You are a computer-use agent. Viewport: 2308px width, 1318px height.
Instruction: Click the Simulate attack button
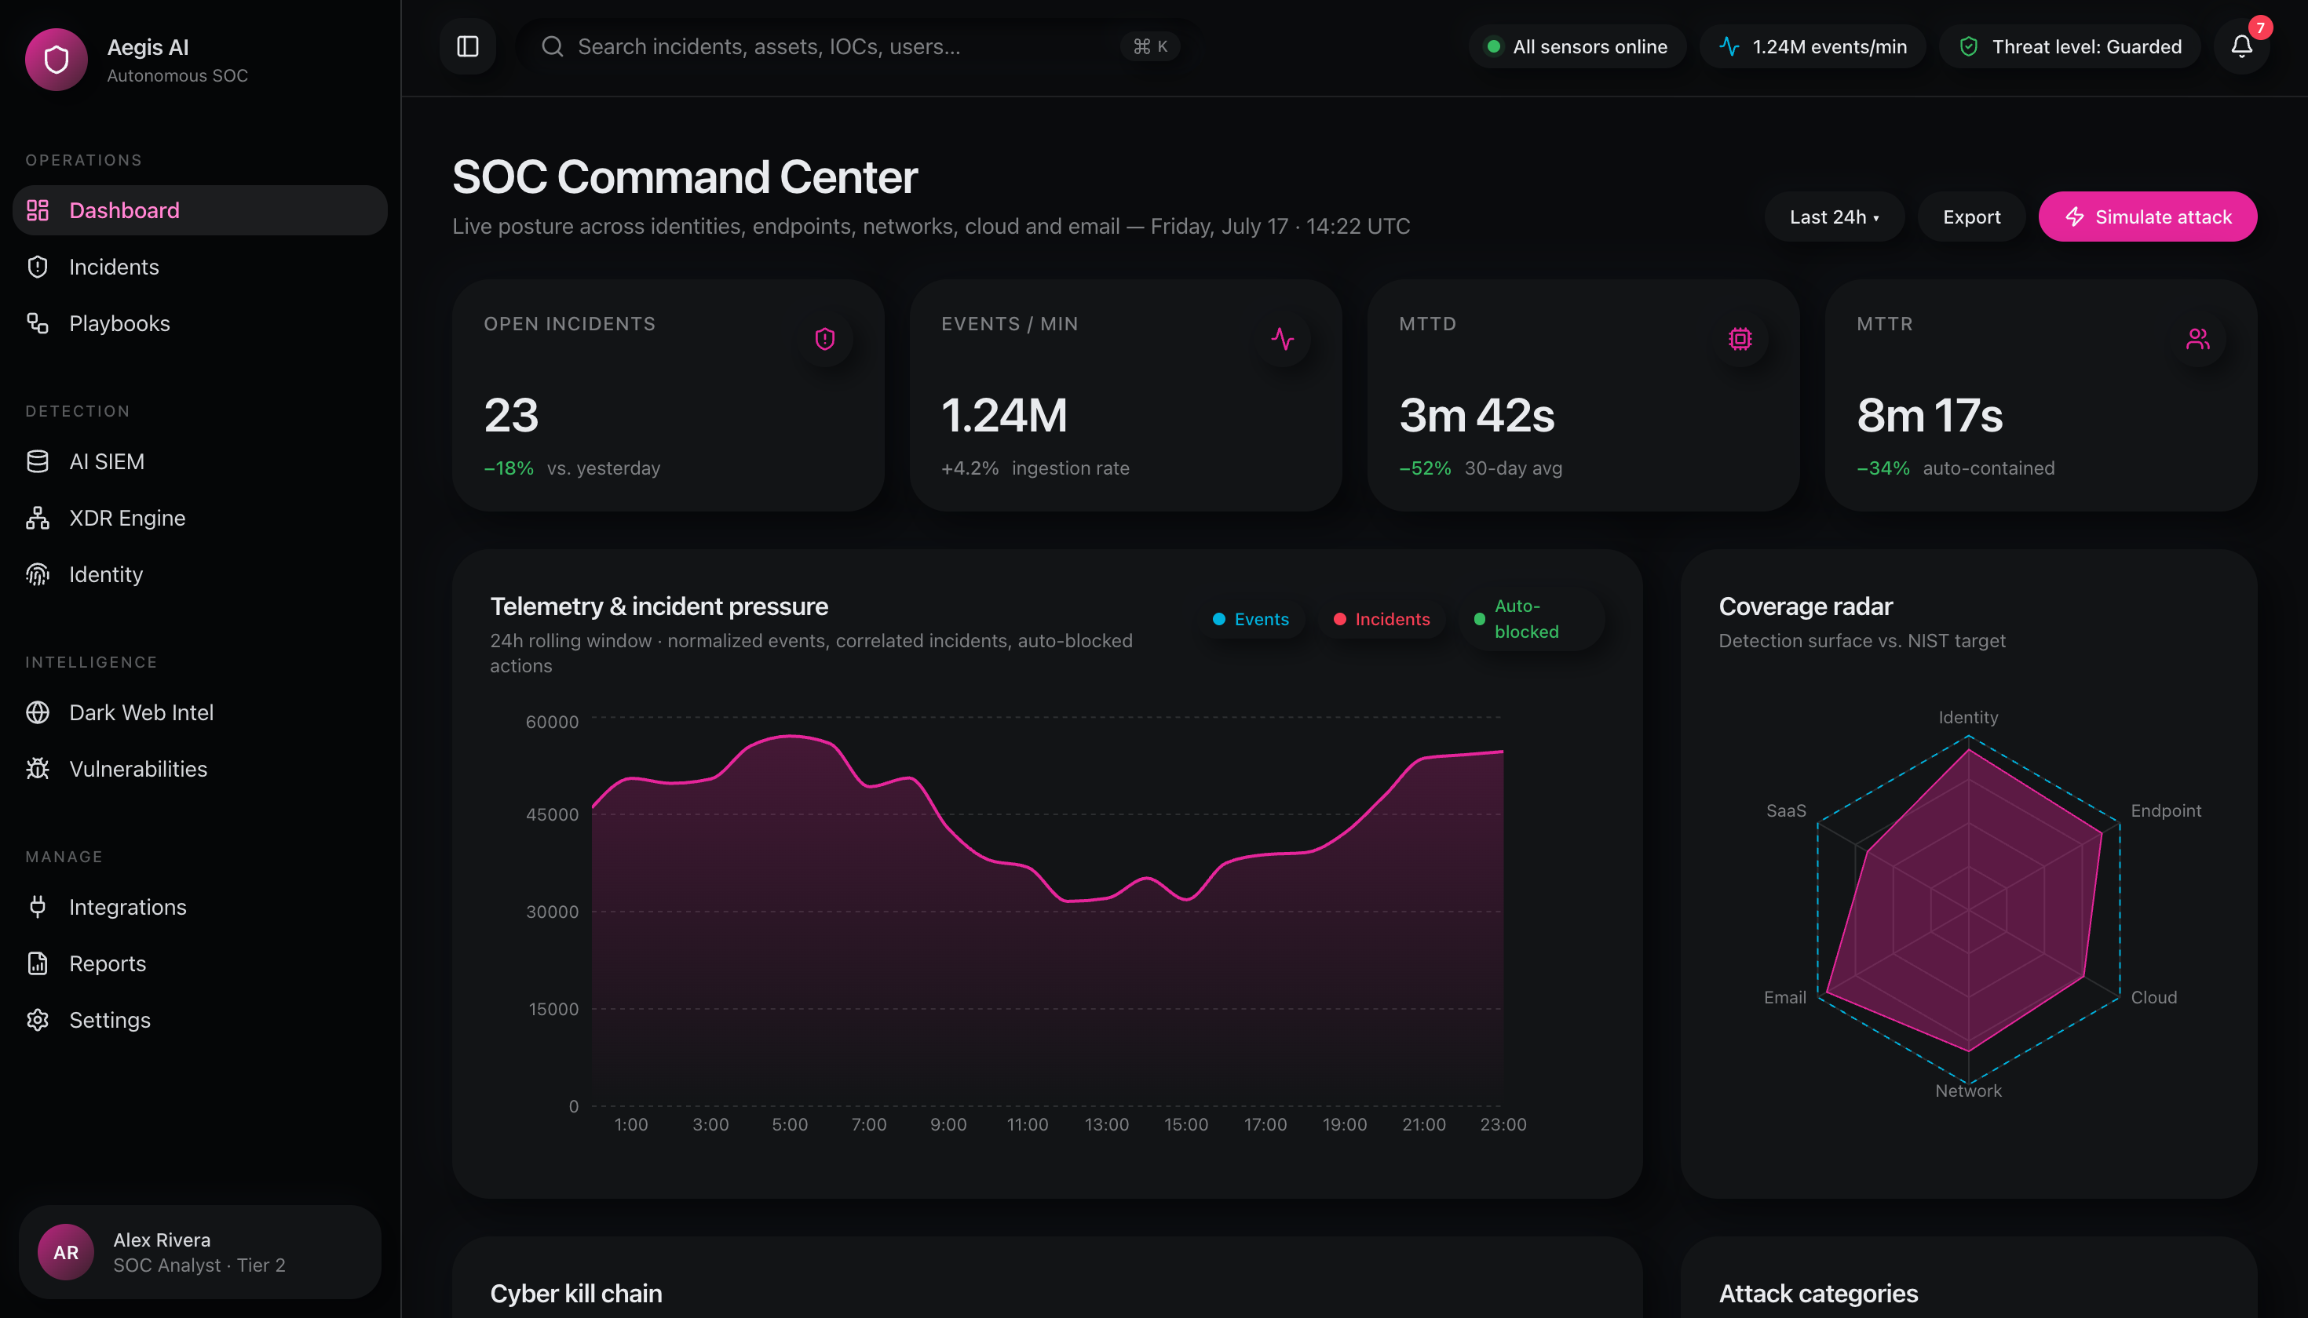[x=2147, y=217]
